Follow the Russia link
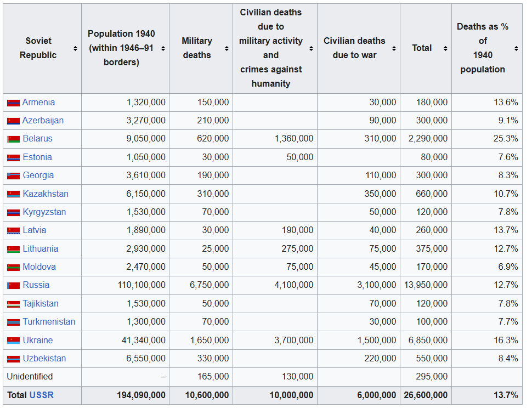532x408 pixels. coord(36,285)
